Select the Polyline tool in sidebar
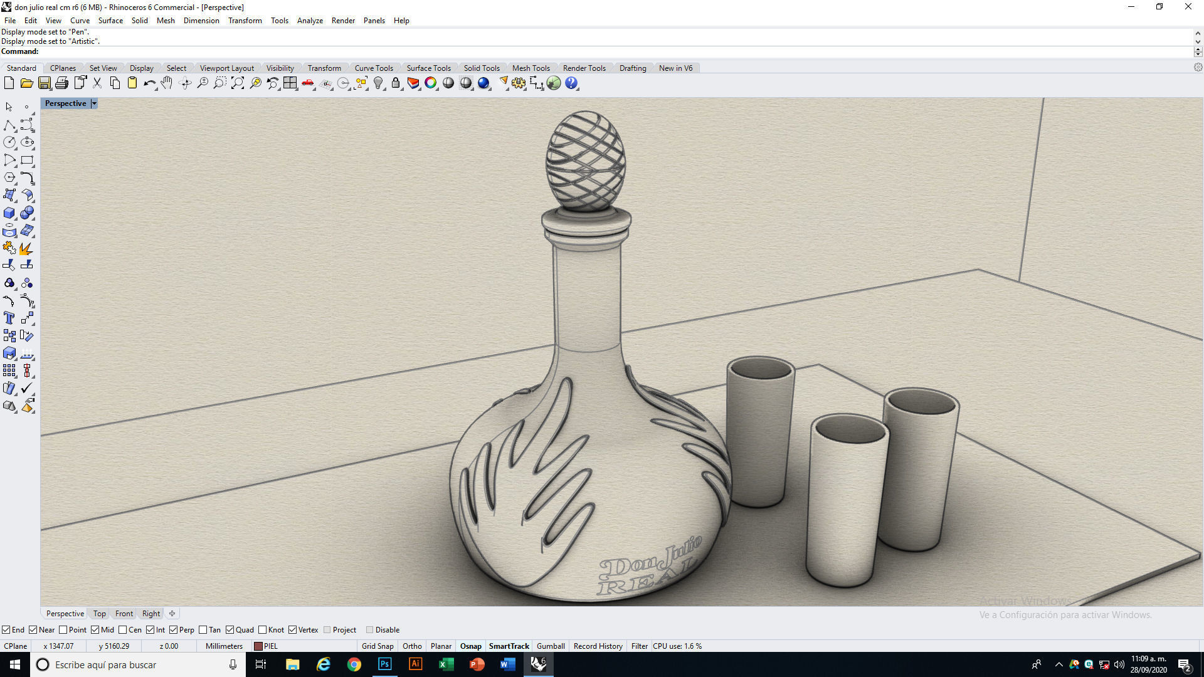This screenshot has height=677, width=1204. point(9,125)
